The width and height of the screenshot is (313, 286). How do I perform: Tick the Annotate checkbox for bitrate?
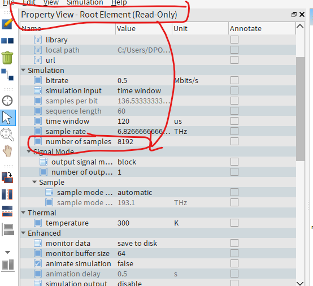click(234, 80)
